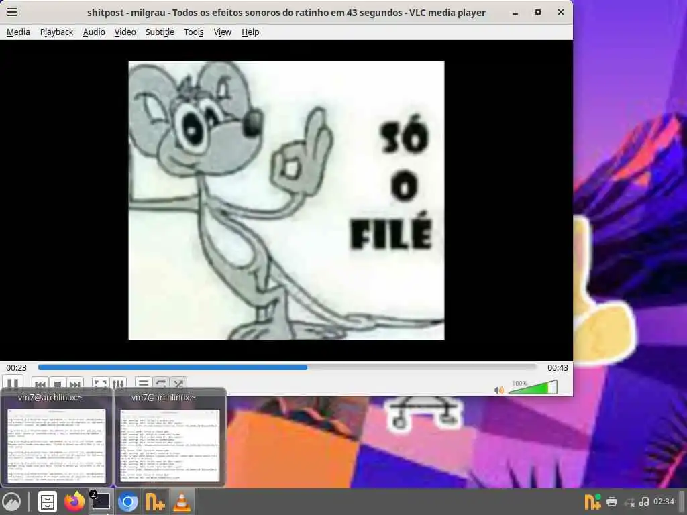Open the Subtitle menu
This screenshot has height=515, width=687.
click(160, 32)
